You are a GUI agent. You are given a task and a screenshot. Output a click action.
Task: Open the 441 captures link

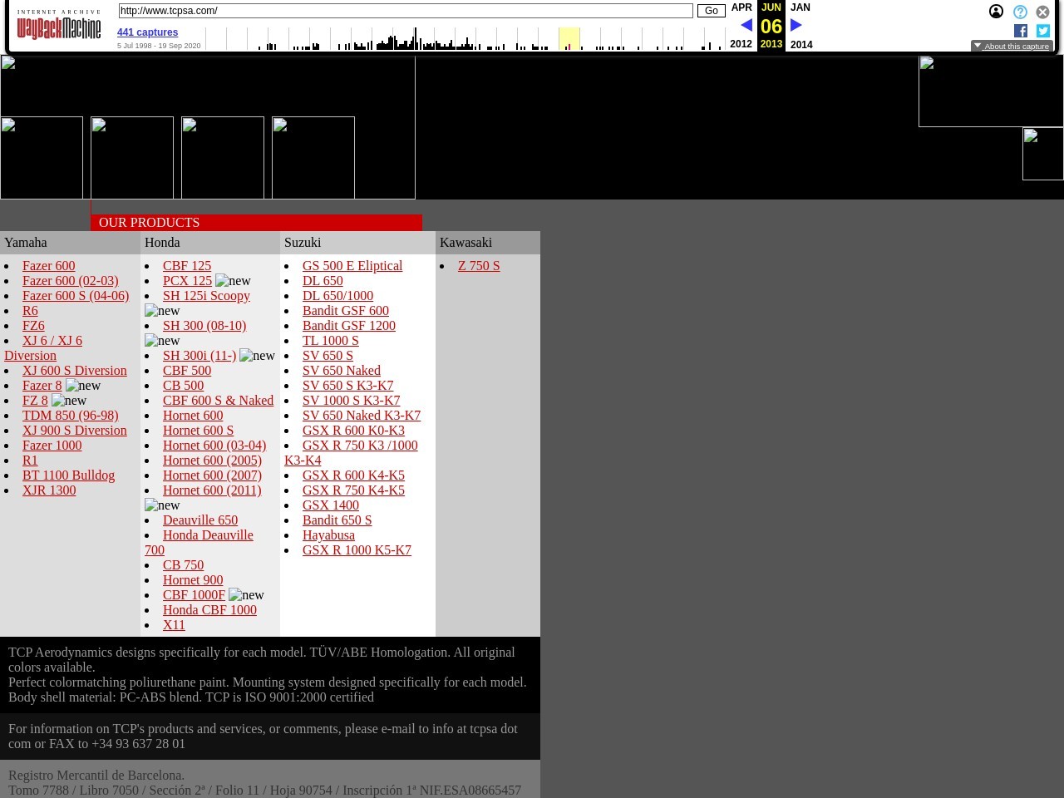[147, 32]
